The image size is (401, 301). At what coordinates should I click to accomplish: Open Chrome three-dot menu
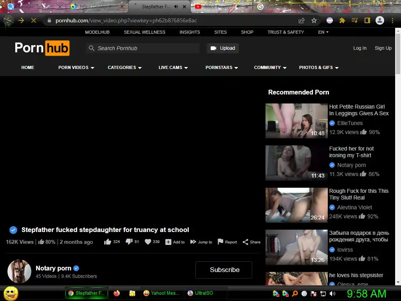[392, 20]
